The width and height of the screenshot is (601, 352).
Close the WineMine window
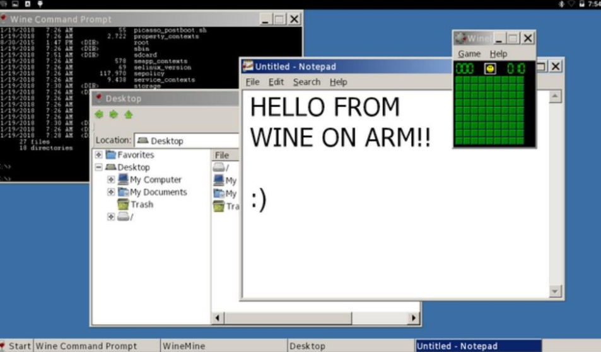click(x=528, y=38)
